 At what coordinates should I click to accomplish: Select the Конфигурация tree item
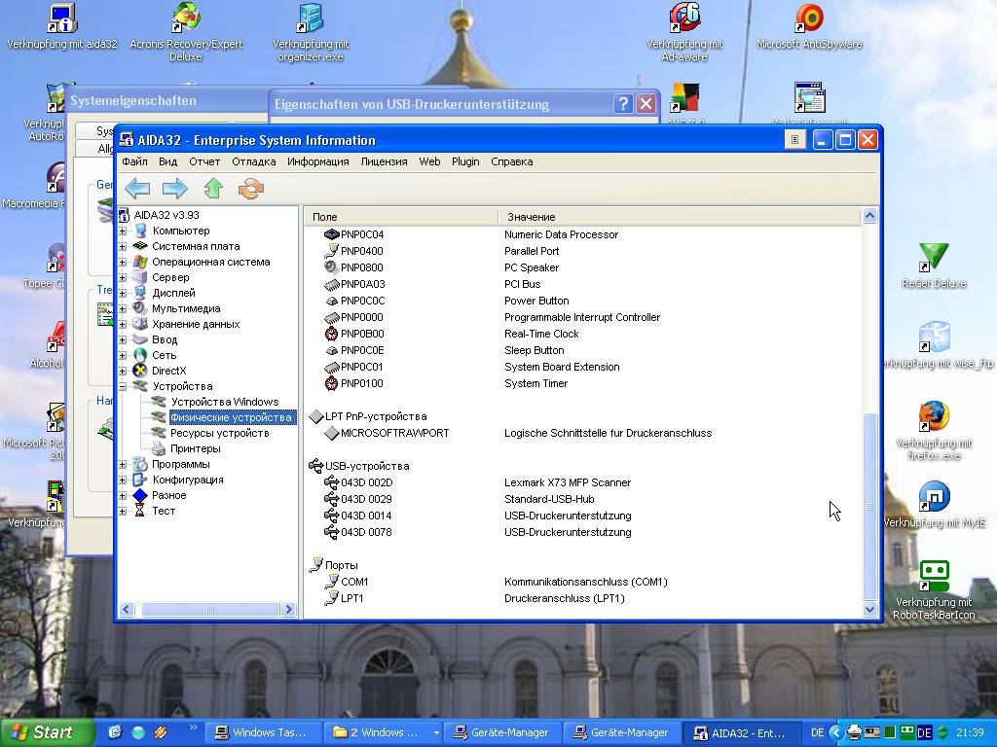pyautogui.click(x=188, y=480)
